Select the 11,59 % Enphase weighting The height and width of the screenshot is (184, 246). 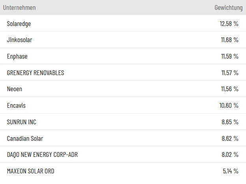229,56
